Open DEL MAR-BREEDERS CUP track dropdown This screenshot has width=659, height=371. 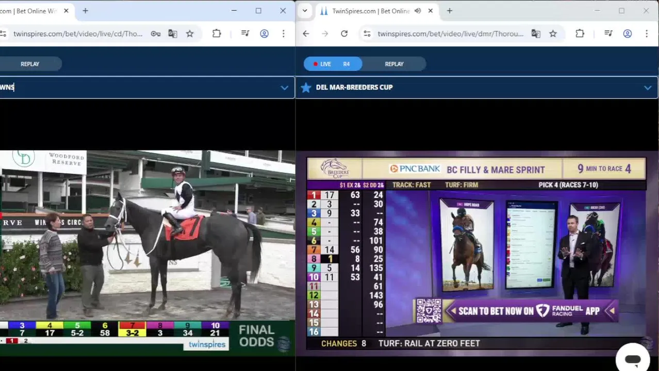tap(476, 87)
